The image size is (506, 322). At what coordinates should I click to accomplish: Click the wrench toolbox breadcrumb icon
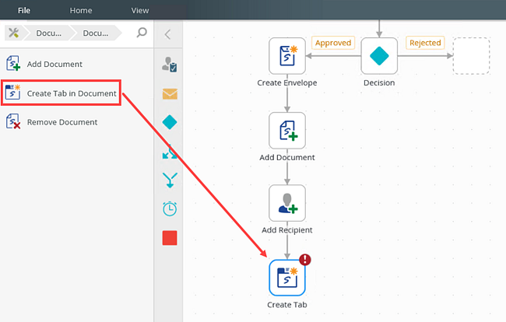click(13, 33)
